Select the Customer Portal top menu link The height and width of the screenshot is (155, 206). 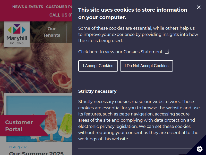click(59, 7)
